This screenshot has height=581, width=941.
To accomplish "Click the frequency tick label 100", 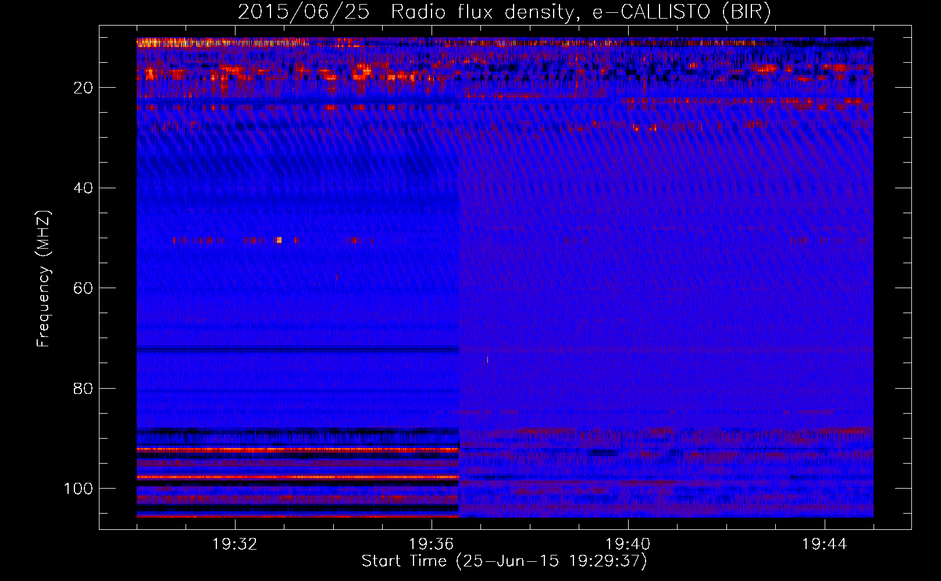I will [79, 489].
